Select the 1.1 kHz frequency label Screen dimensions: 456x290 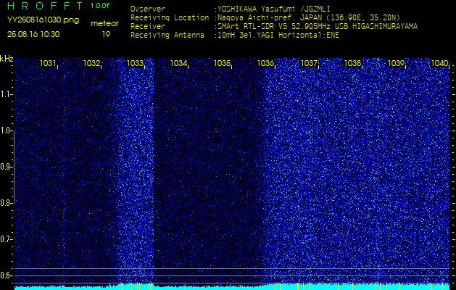[6, 94]
